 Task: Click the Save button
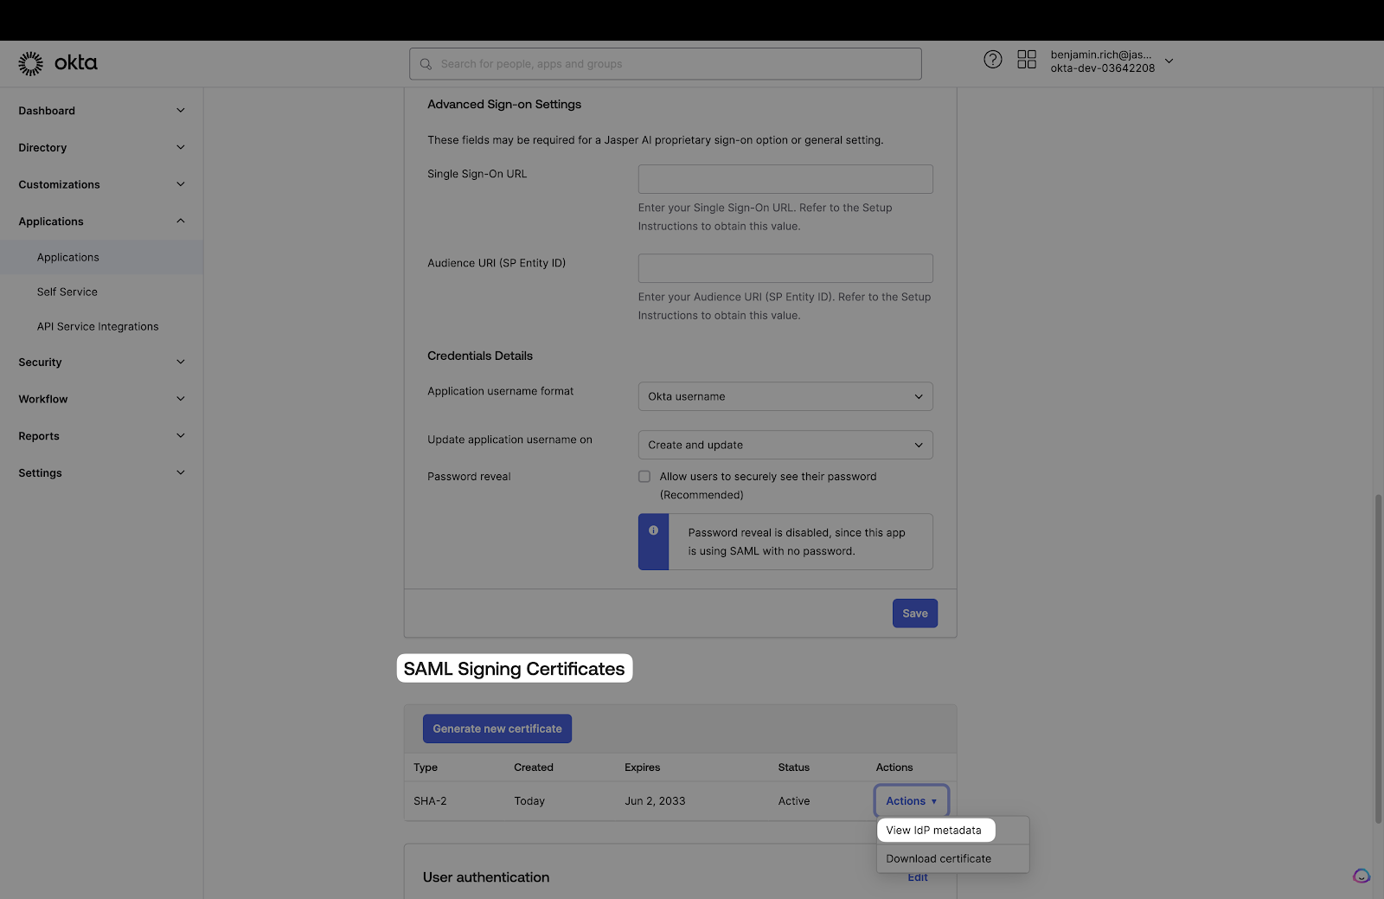tap(914, 613)
